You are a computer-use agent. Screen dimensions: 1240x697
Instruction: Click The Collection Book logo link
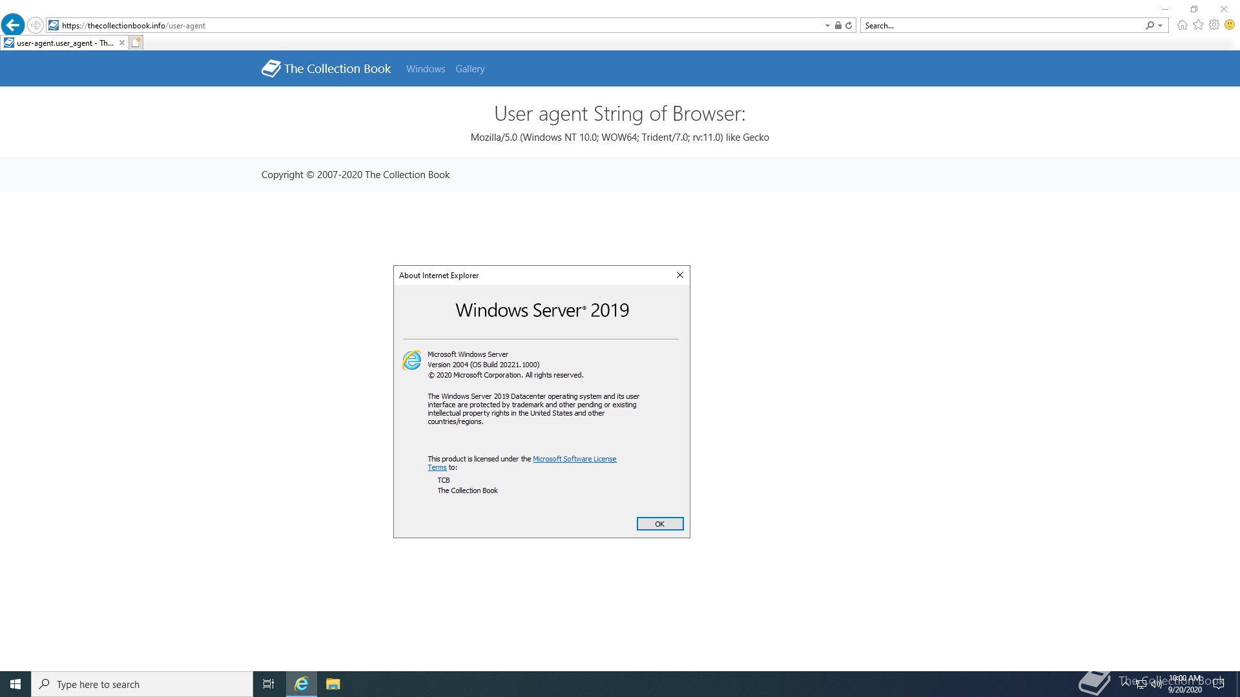[x=326, y=68]
